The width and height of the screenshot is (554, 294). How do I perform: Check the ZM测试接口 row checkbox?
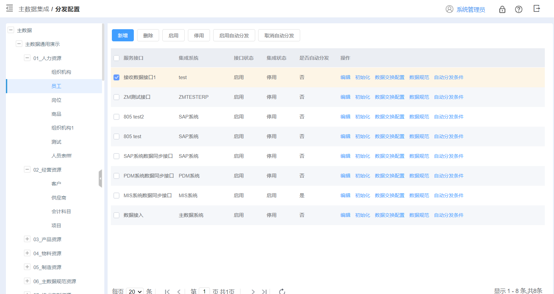[116, 97]
